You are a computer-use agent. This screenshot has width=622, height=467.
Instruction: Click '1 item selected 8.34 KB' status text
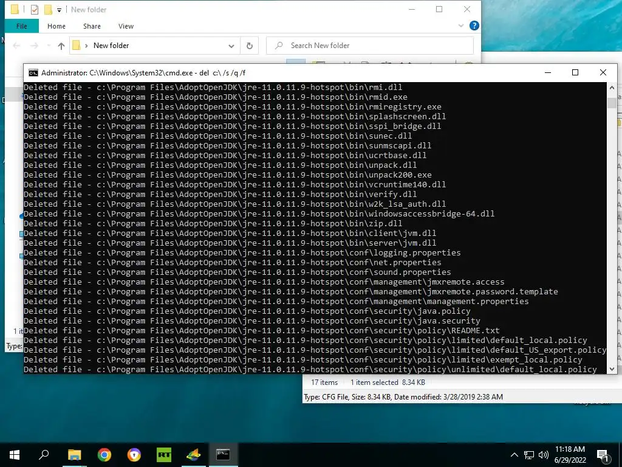coord(388,382)
